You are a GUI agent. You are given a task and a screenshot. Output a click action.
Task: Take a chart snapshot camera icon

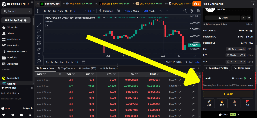(198, 11)
